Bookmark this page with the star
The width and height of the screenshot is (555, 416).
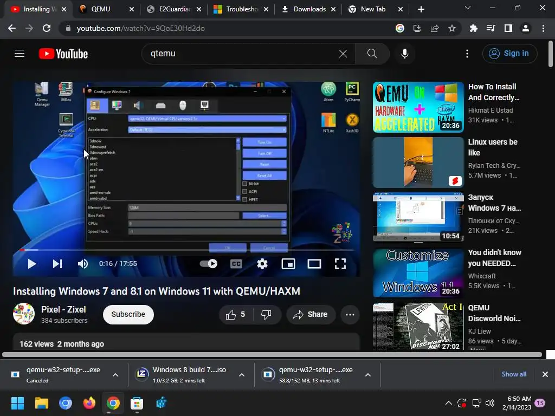click(451, 28)
